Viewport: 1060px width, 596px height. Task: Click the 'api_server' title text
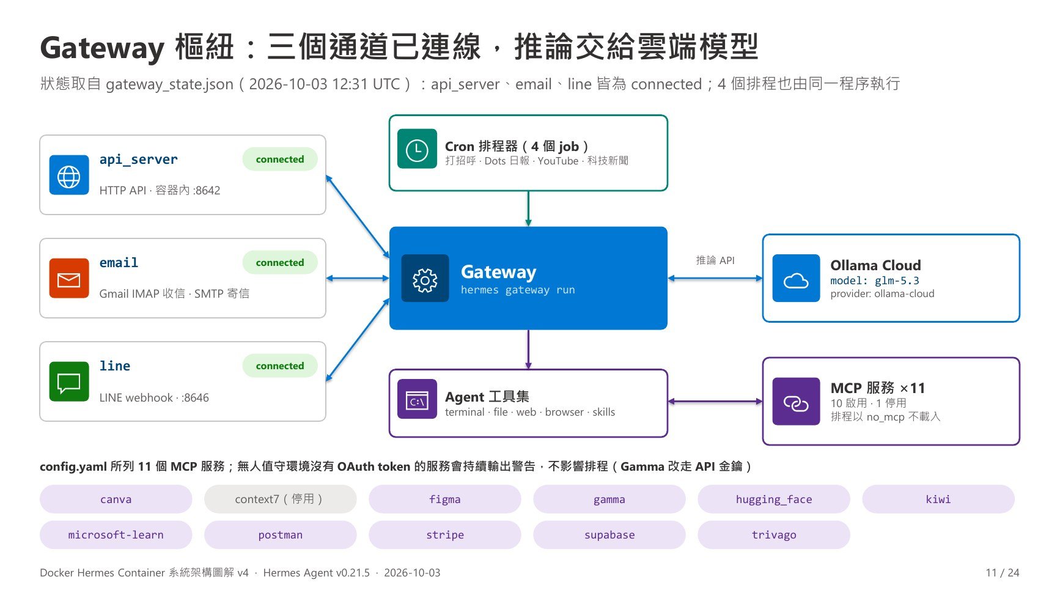(138, 160)
